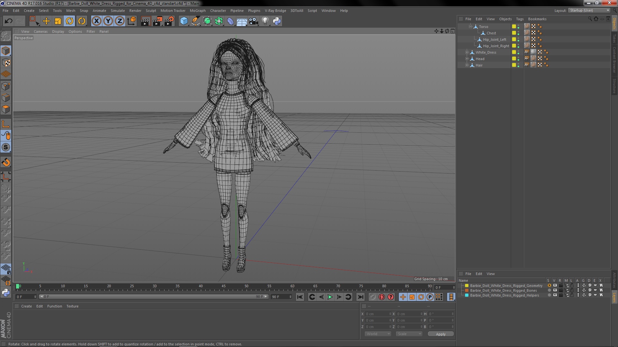Image resolution: width=618 pixels, height=347 pixels.
Task: Add a Cube primitive object
Action: [184, 21]
